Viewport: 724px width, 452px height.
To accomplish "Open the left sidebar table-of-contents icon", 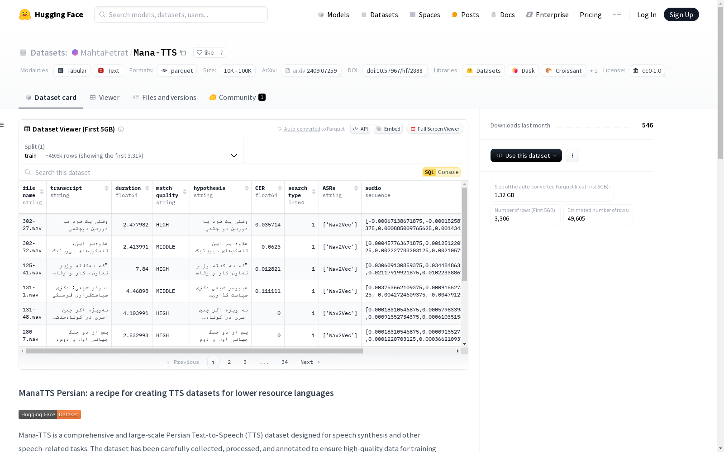I will (x=2, y=125).
